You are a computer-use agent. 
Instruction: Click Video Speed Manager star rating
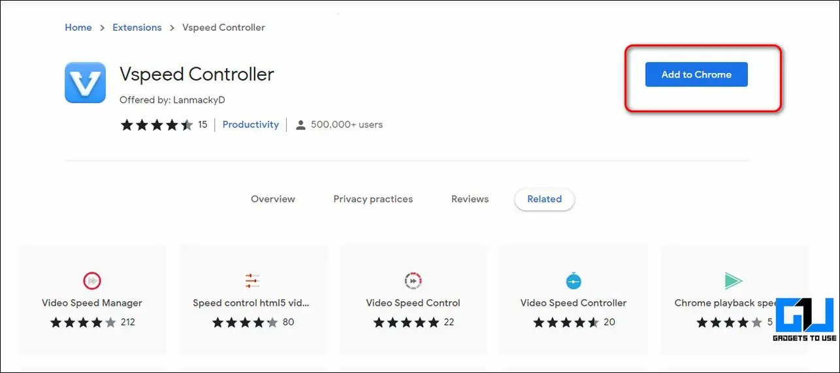(83, 322)
